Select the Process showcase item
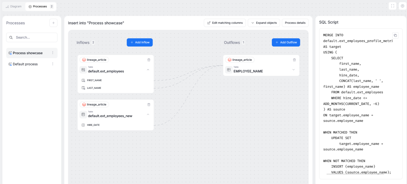This screenshot has width=407, height=184. [32, 53]
